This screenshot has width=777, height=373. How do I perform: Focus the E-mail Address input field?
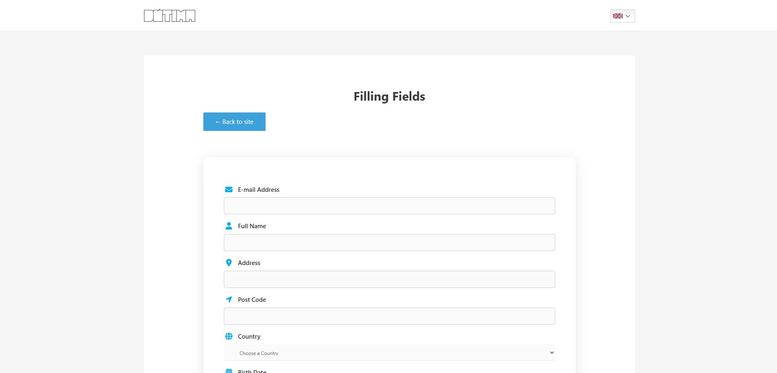[389, 206]
